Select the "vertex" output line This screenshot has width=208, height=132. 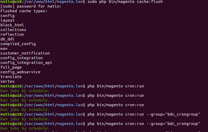pos(8,81)
